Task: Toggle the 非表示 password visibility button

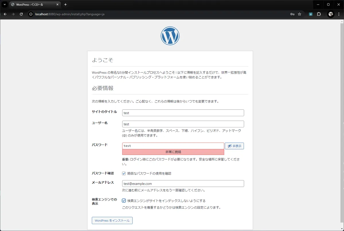Action: coord(234,146)
